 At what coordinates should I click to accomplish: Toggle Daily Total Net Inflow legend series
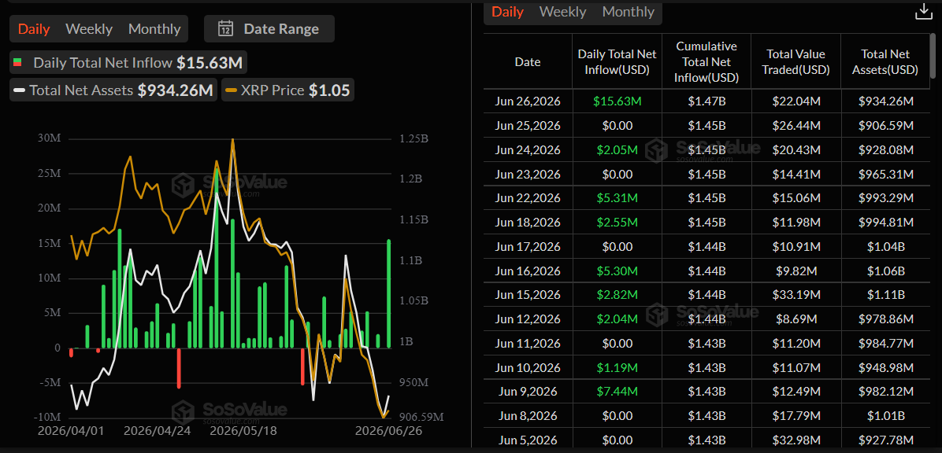tap(129, 63)
